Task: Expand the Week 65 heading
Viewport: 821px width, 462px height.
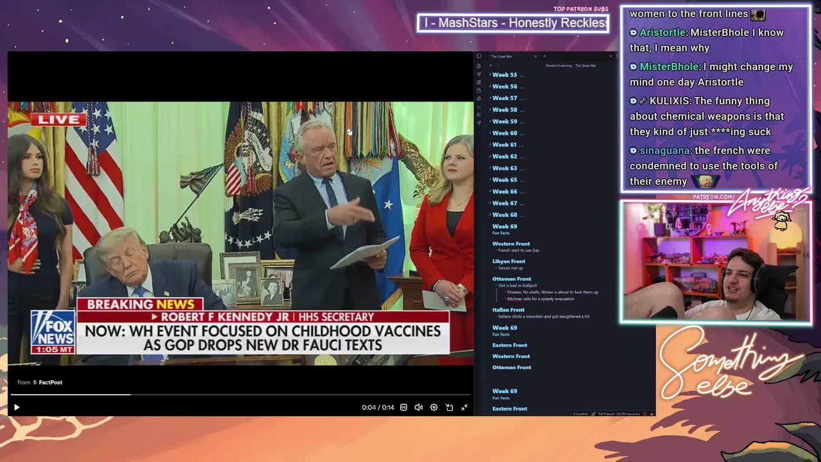Action: [490, 180]
